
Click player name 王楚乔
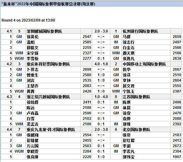coord(33,86)
